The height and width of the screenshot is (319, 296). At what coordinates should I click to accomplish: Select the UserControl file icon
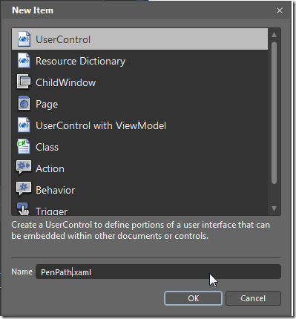[24, 39]
